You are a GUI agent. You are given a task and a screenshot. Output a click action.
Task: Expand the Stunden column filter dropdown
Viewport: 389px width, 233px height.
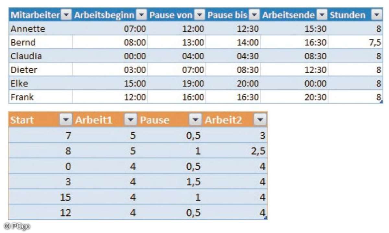pos(376,15)
